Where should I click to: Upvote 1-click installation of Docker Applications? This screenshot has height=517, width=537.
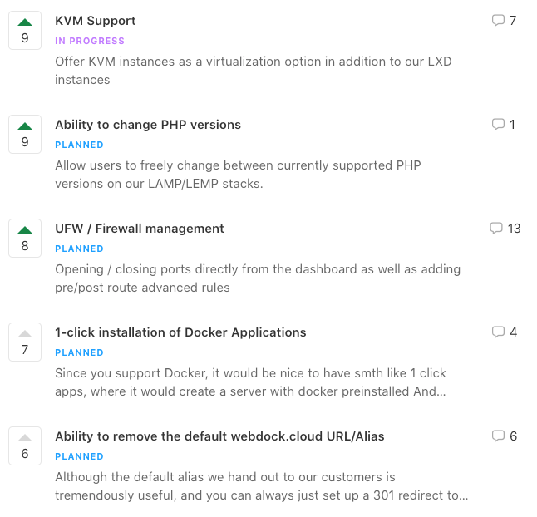point(25,342)
